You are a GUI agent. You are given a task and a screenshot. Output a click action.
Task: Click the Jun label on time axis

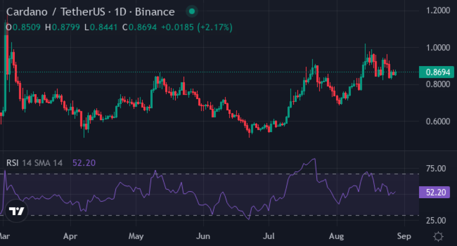pyautogui.click(x=203, y=236)
